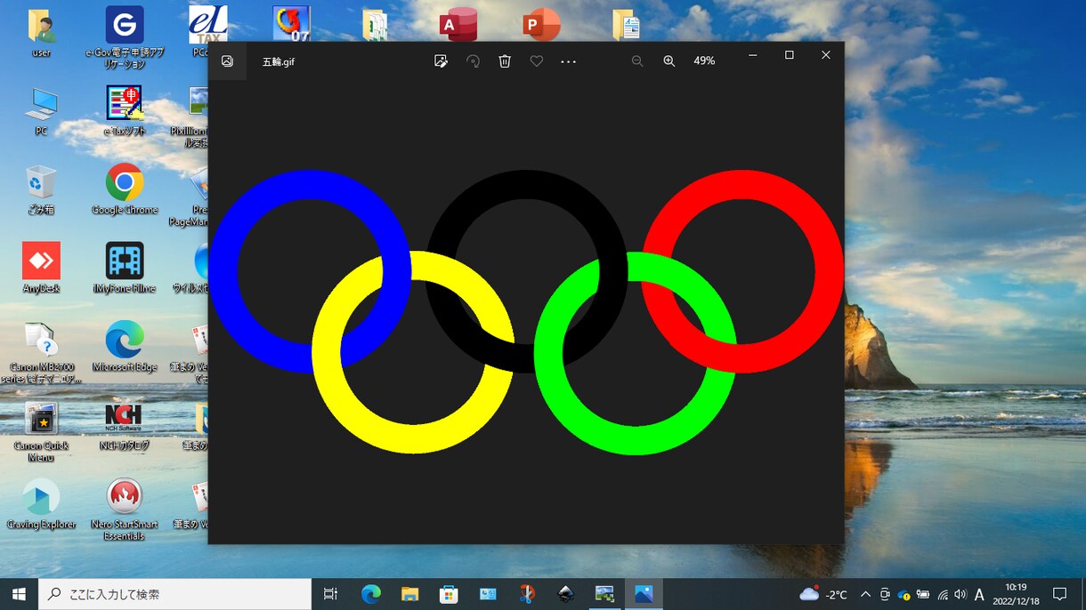Select the NCHカタログ desktop icon
This screenshot has width=1086, height=610.
[x=125, y=425]
